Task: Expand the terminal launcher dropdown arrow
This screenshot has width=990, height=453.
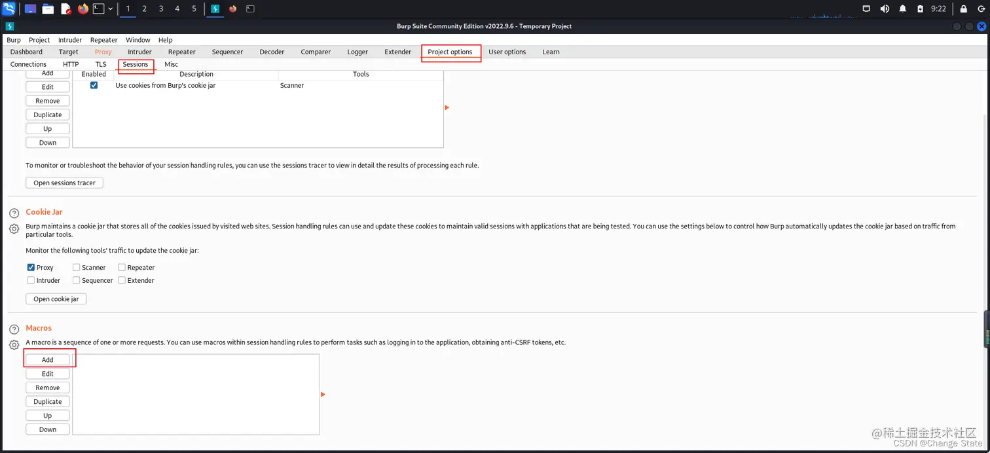Action: tap(110, 9)
